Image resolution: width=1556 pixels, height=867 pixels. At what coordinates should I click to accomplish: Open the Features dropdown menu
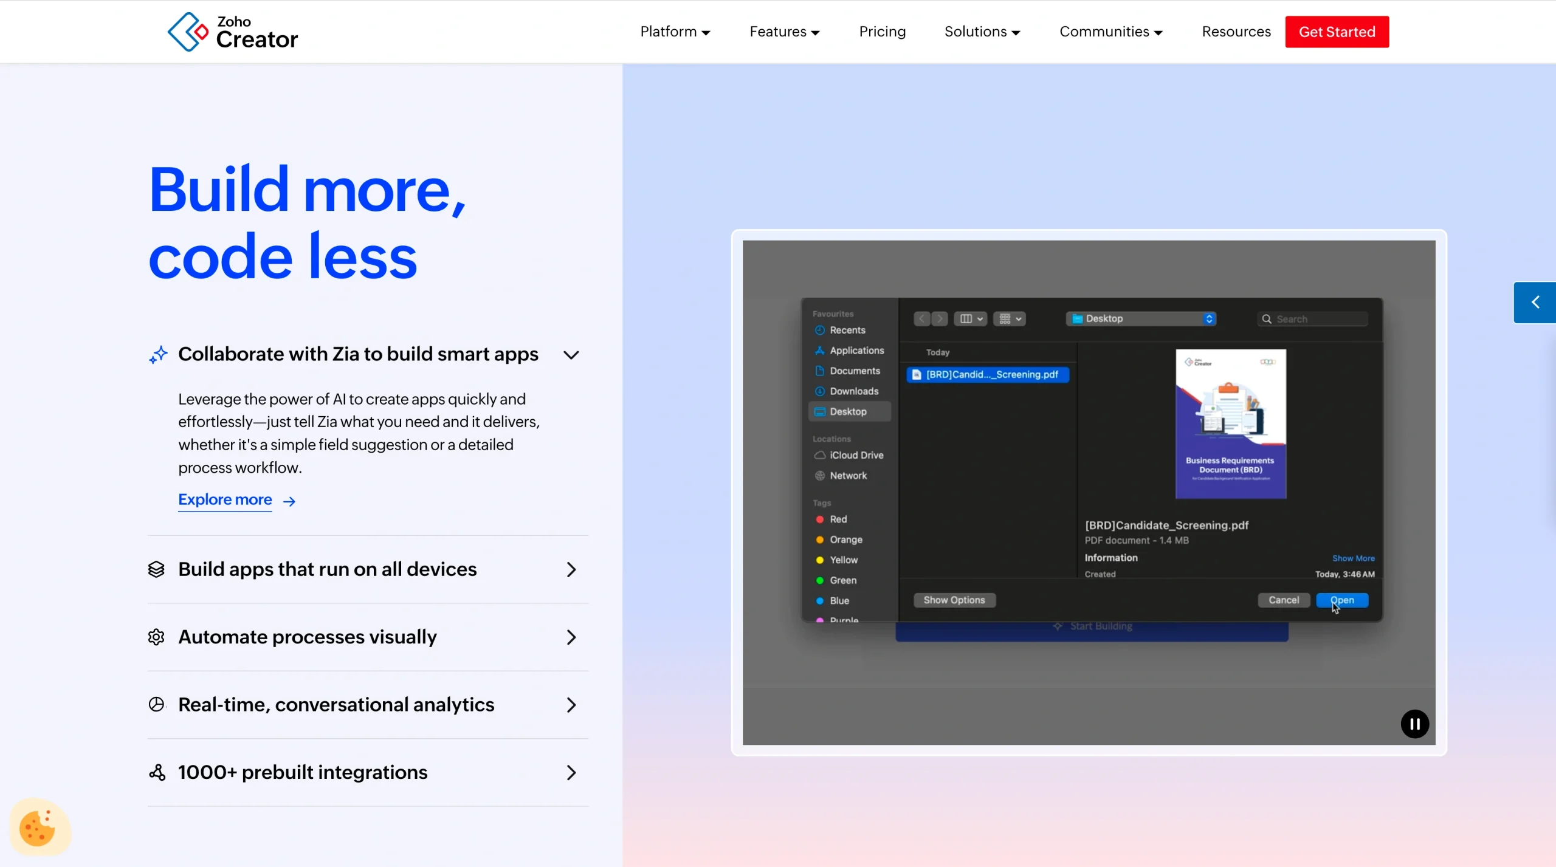pyautogui.click(x=784, y=32)
